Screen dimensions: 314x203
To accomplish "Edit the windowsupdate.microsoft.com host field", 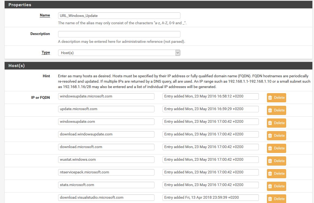I will (106, 96).
